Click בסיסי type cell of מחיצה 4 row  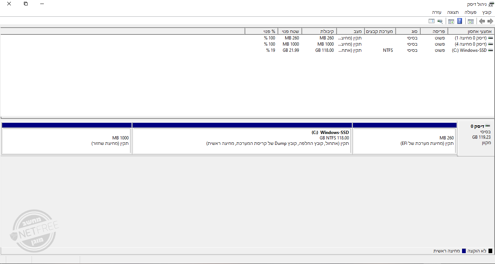tap(412, 44)
